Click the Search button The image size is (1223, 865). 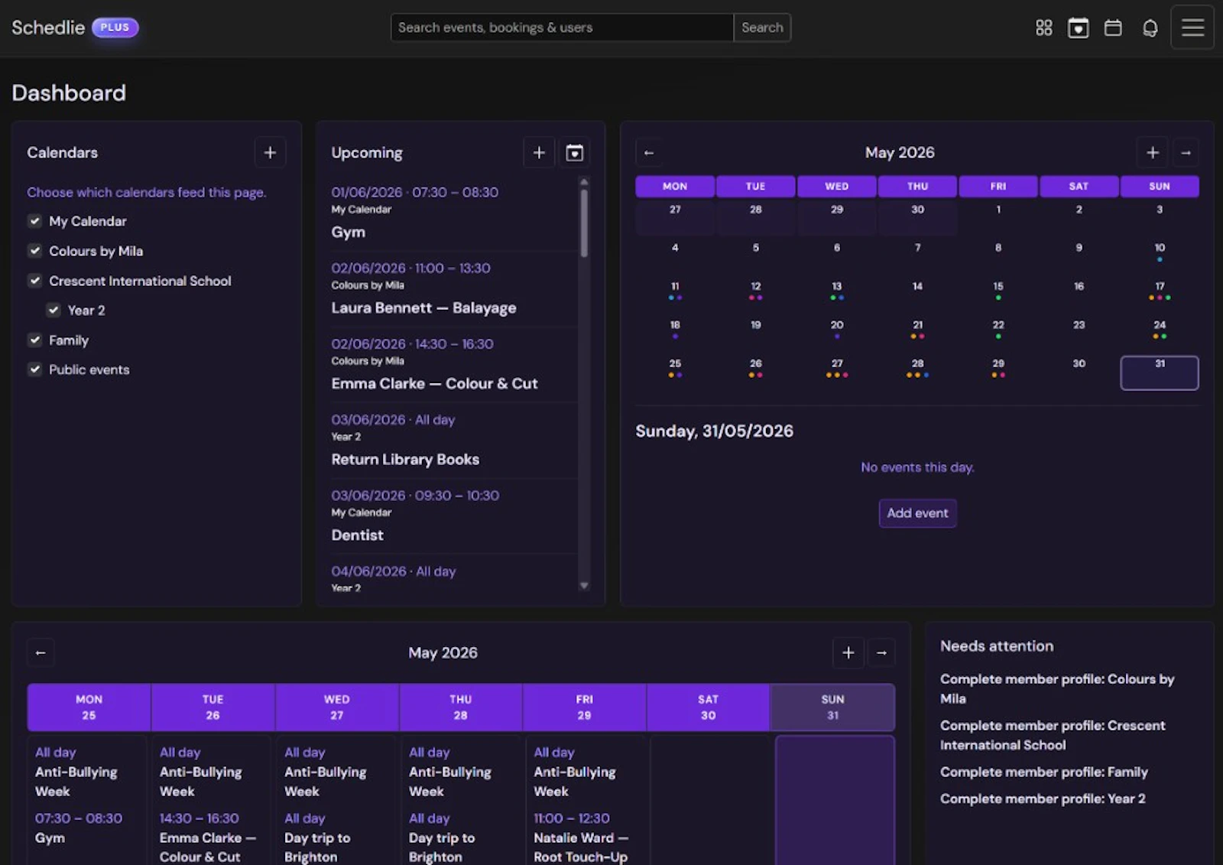pos(762,28)
